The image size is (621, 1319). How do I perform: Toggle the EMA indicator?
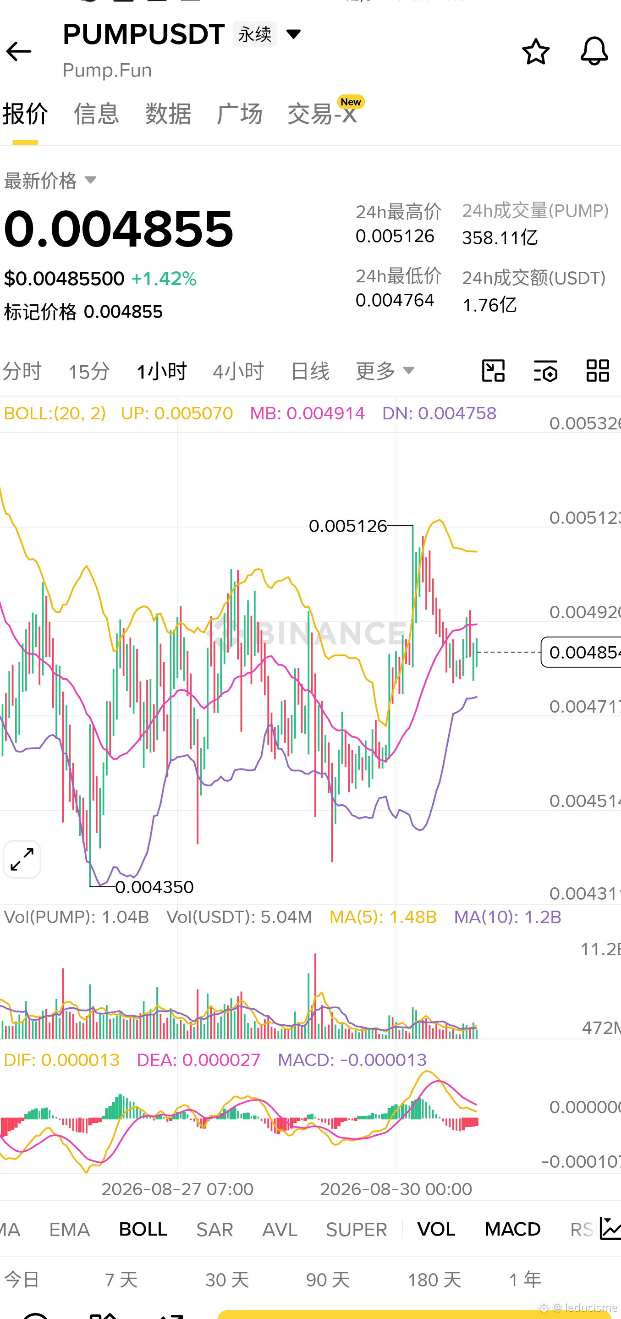[70, 1229]
